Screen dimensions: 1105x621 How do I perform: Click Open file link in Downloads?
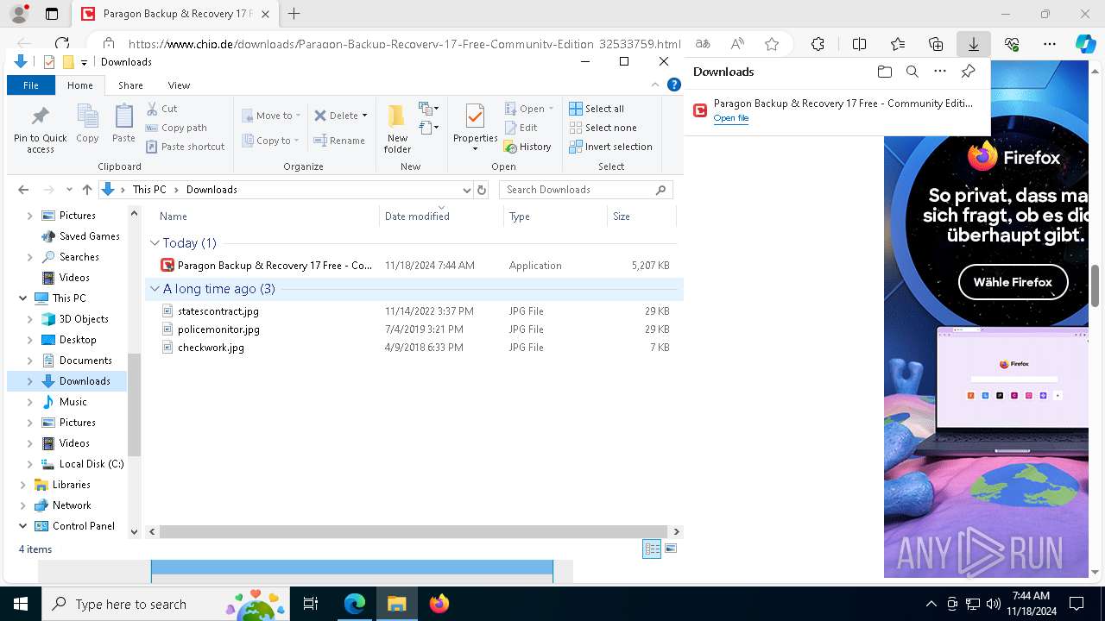pos(731,118)
